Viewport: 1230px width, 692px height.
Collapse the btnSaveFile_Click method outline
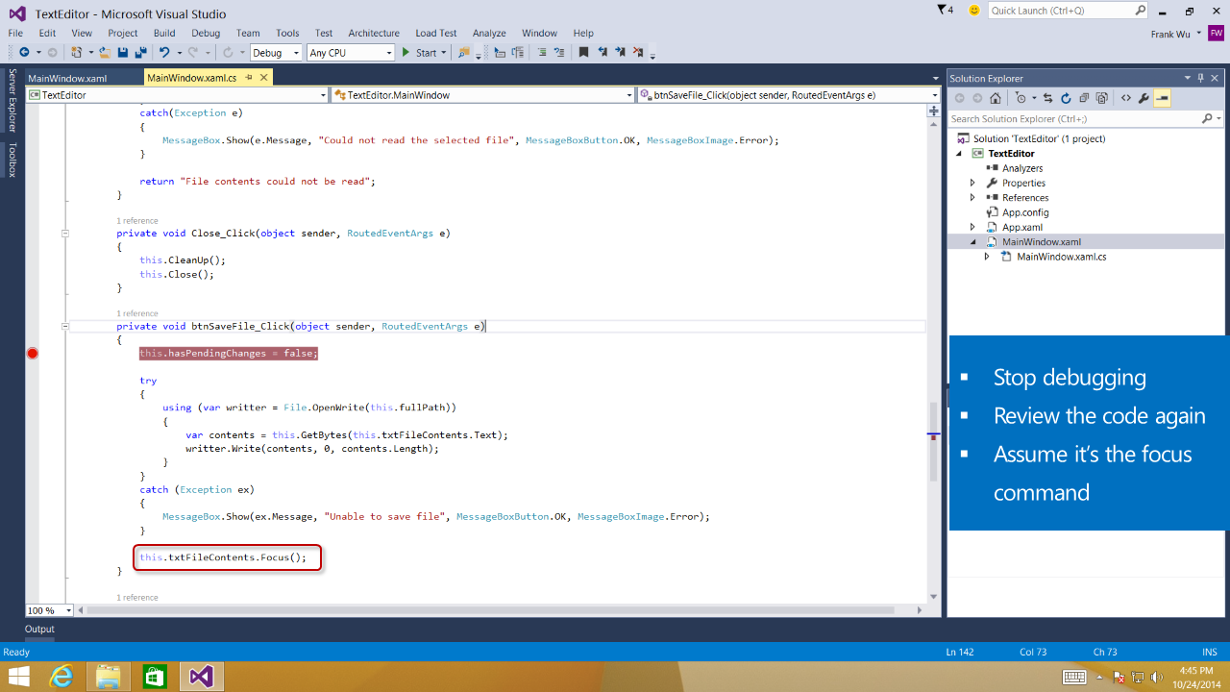[65, 326]
